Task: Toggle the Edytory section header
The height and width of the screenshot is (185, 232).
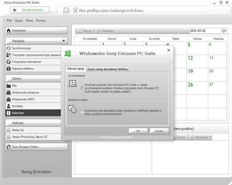Action: point(33,78)
